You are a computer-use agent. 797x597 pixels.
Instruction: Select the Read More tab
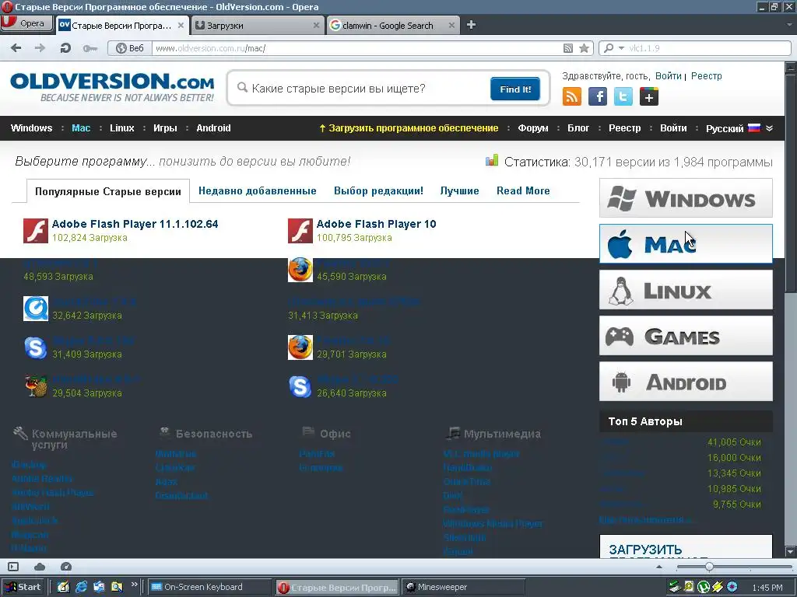[x=523, y=191]
